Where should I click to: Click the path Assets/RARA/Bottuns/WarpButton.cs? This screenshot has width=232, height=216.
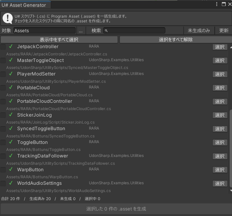[42, 177]
